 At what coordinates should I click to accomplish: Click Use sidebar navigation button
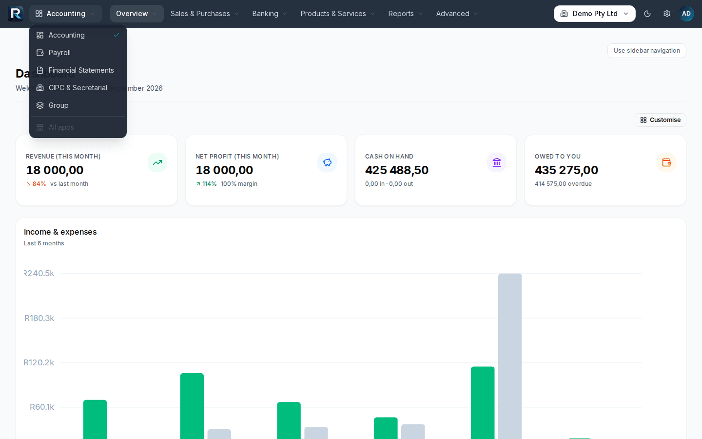(x=647, y=51)
